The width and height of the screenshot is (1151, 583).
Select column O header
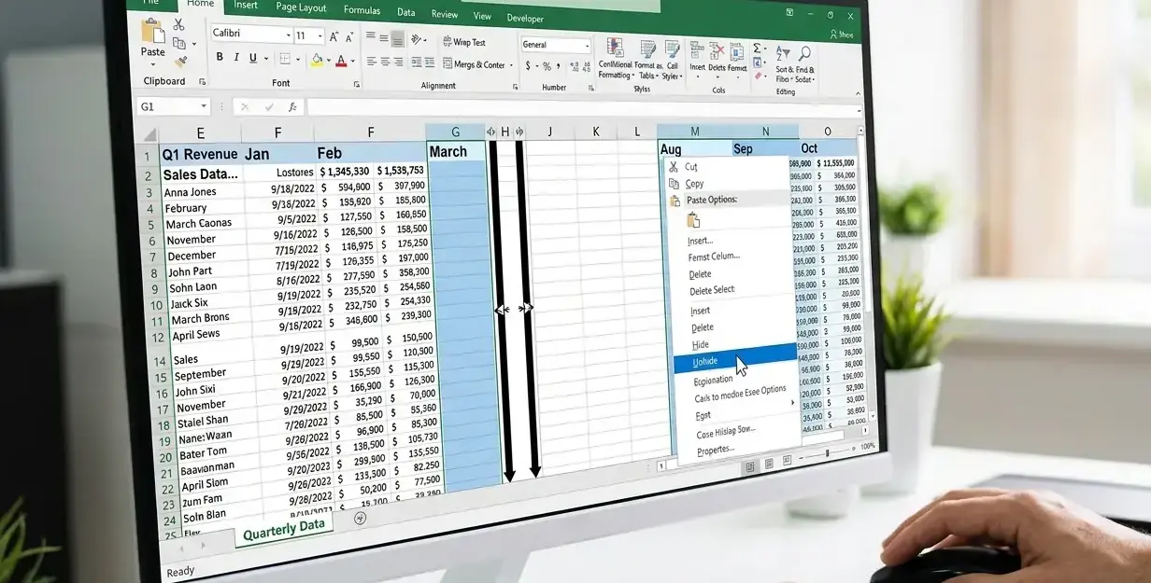(x=827, y=132)
